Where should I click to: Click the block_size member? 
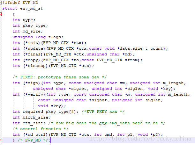35,117
